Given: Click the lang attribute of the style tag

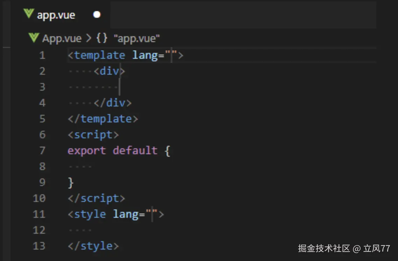Looking at the screenshot, I should click(126, 215).
